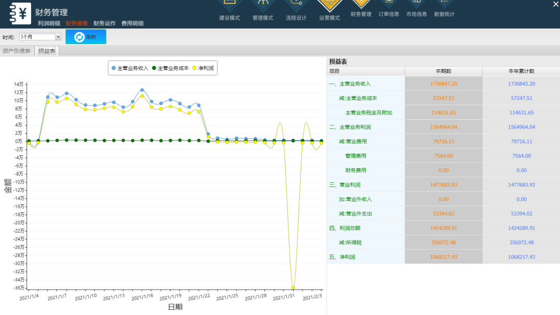Screen dimensions: 560x315
Task: Click orange value 57247.51
Action: coord(443,98)
